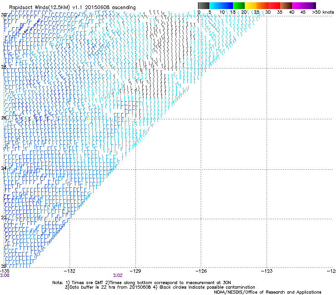Click the -123 longitude axis label
Image resolution: width=336 pixels, height=295 pixels.
267,271
